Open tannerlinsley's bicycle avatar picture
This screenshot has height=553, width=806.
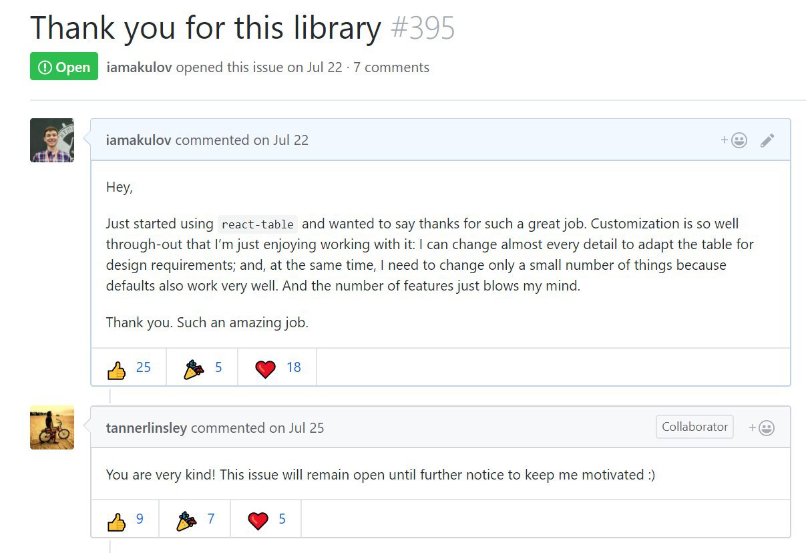(x=52, y=427)
